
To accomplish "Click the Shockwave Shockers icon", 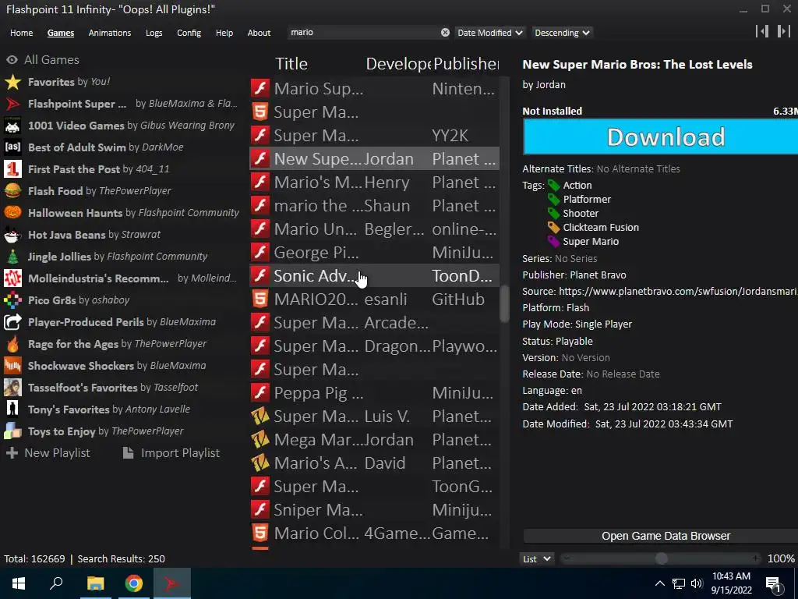I will (x=12, y=366).
